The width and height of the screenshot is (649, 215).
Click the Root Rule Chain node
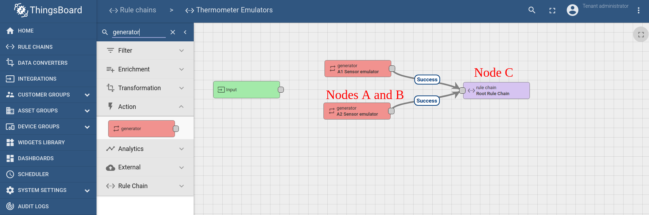click(496, 91)
